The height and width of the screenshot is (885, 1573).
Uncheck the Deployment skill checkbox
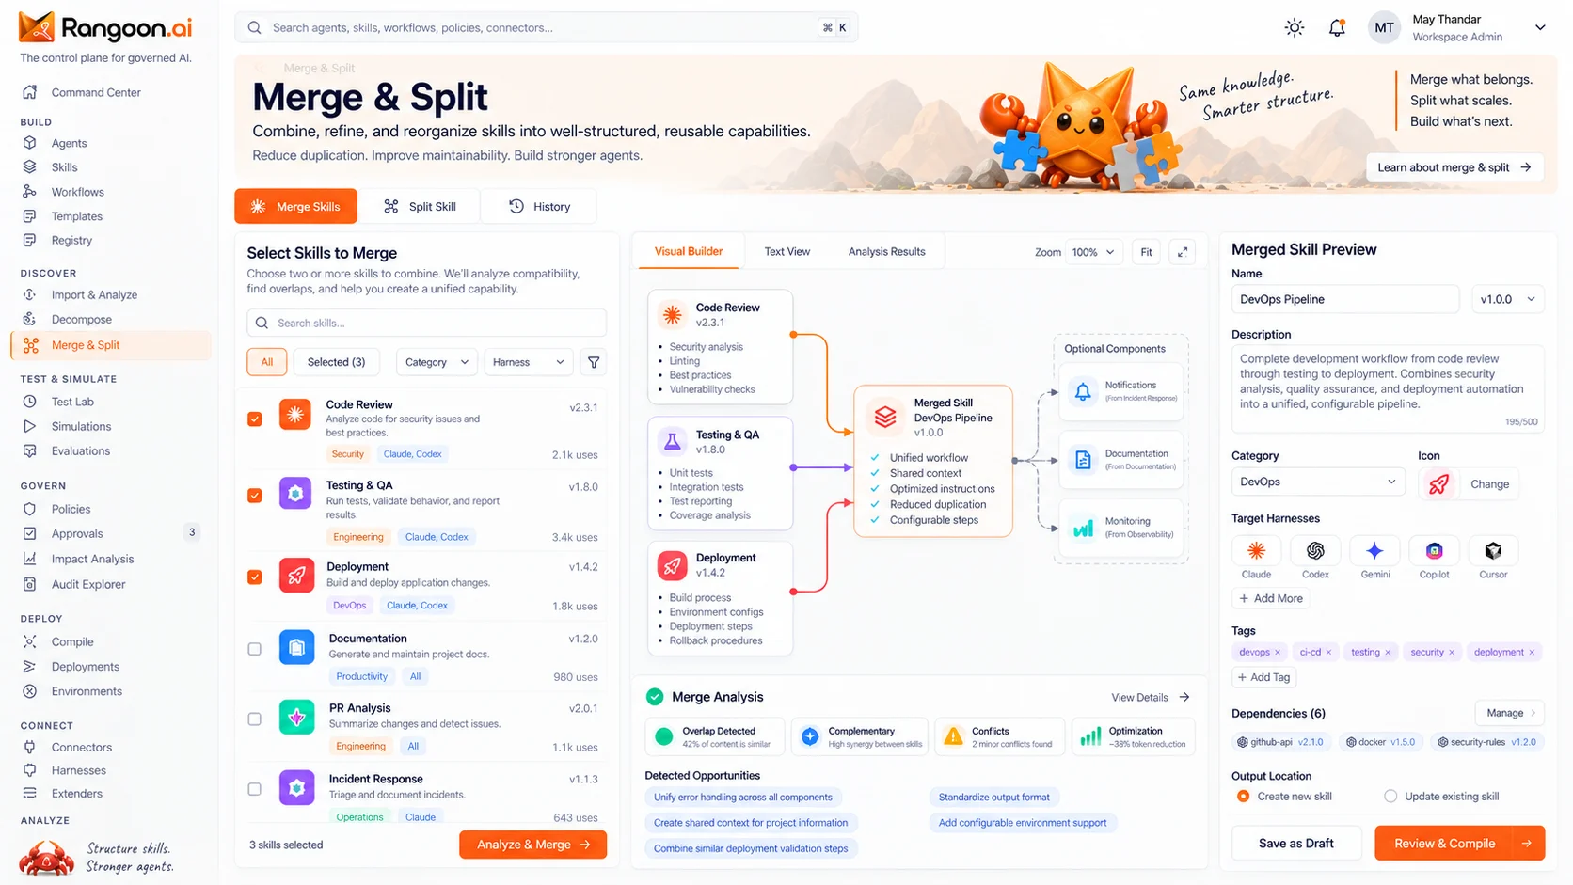coord(254,577)
